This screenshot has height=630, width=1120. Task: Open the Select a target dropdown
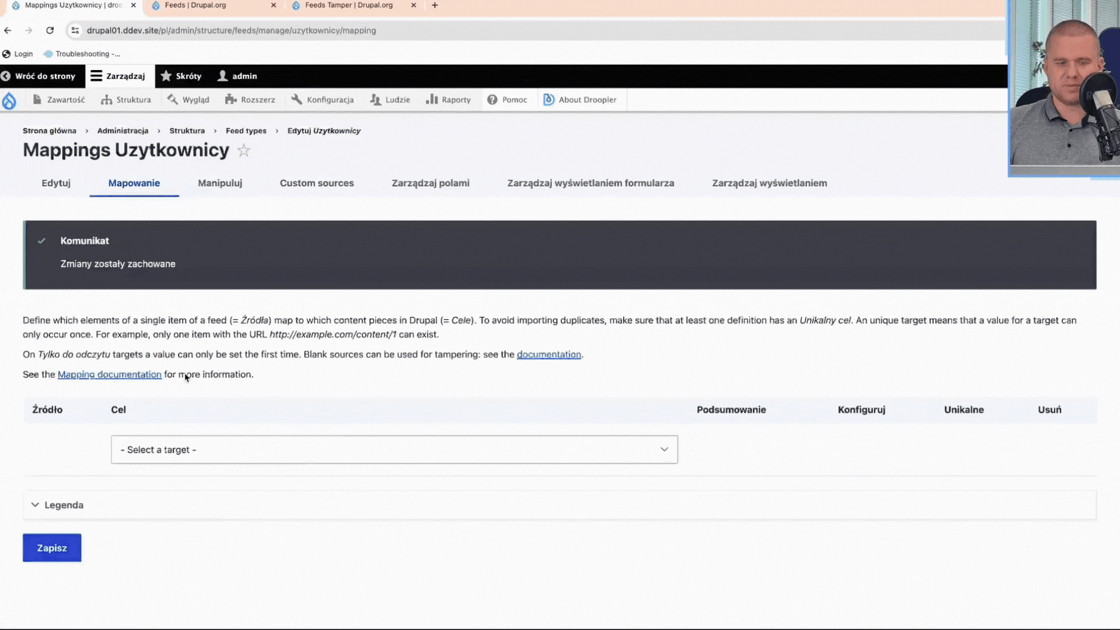pyautogui.click(x=394, y=449)
